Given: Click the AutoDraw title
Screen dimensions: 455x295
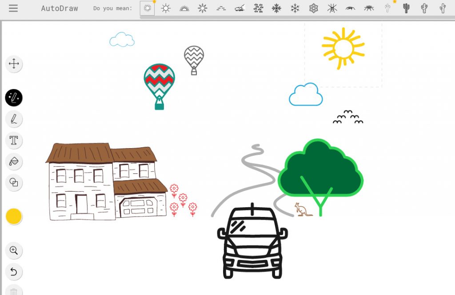Looking at the screenshot, I should pyautogui.click(x=60, y=8).
